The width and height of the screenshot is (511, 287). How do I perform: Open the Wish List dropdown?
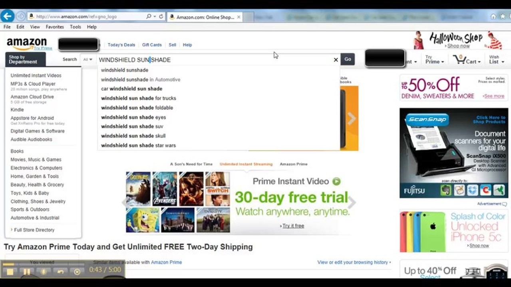pos(497,60)
